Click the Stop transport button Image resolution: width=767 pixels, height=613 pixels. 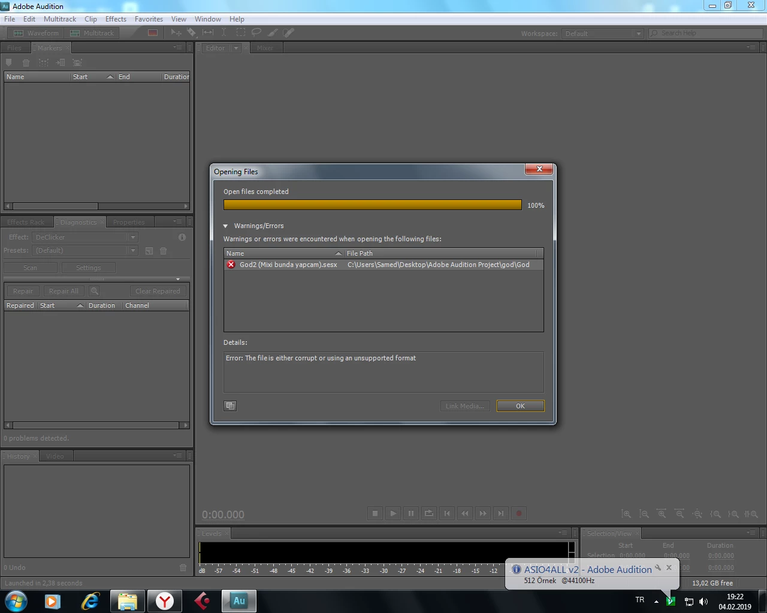(375, 513)
